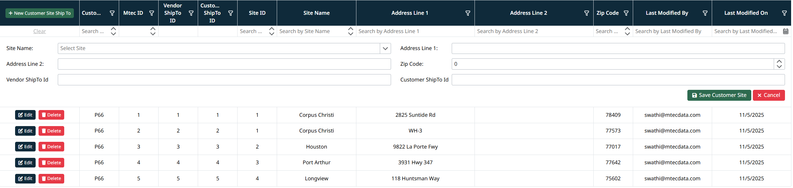Click the Vendor ShipTo ID filter icon
This screenshot has height=188, width=793.
click(191, 13)
